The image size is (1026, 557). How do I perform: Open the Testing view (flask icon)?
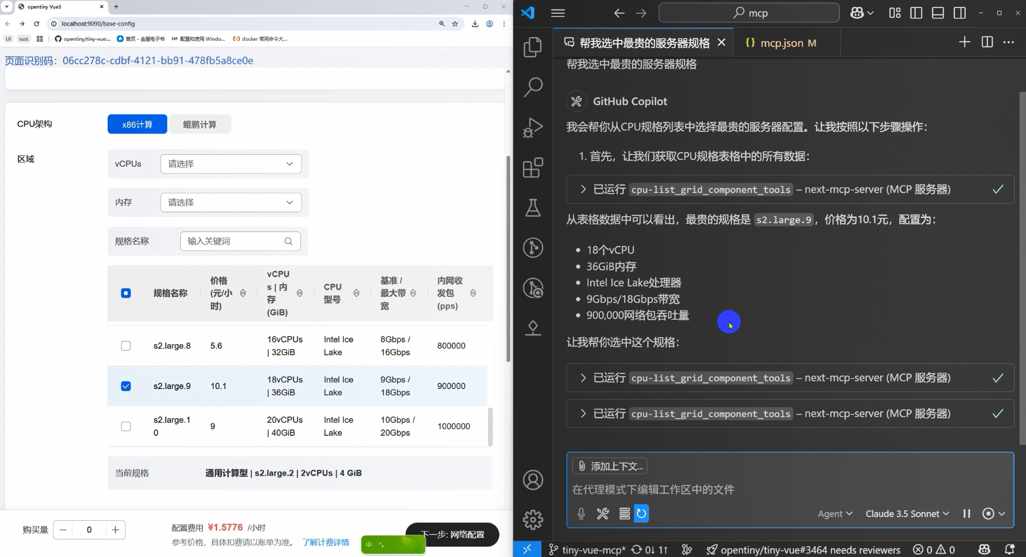(x=532, y=208)
